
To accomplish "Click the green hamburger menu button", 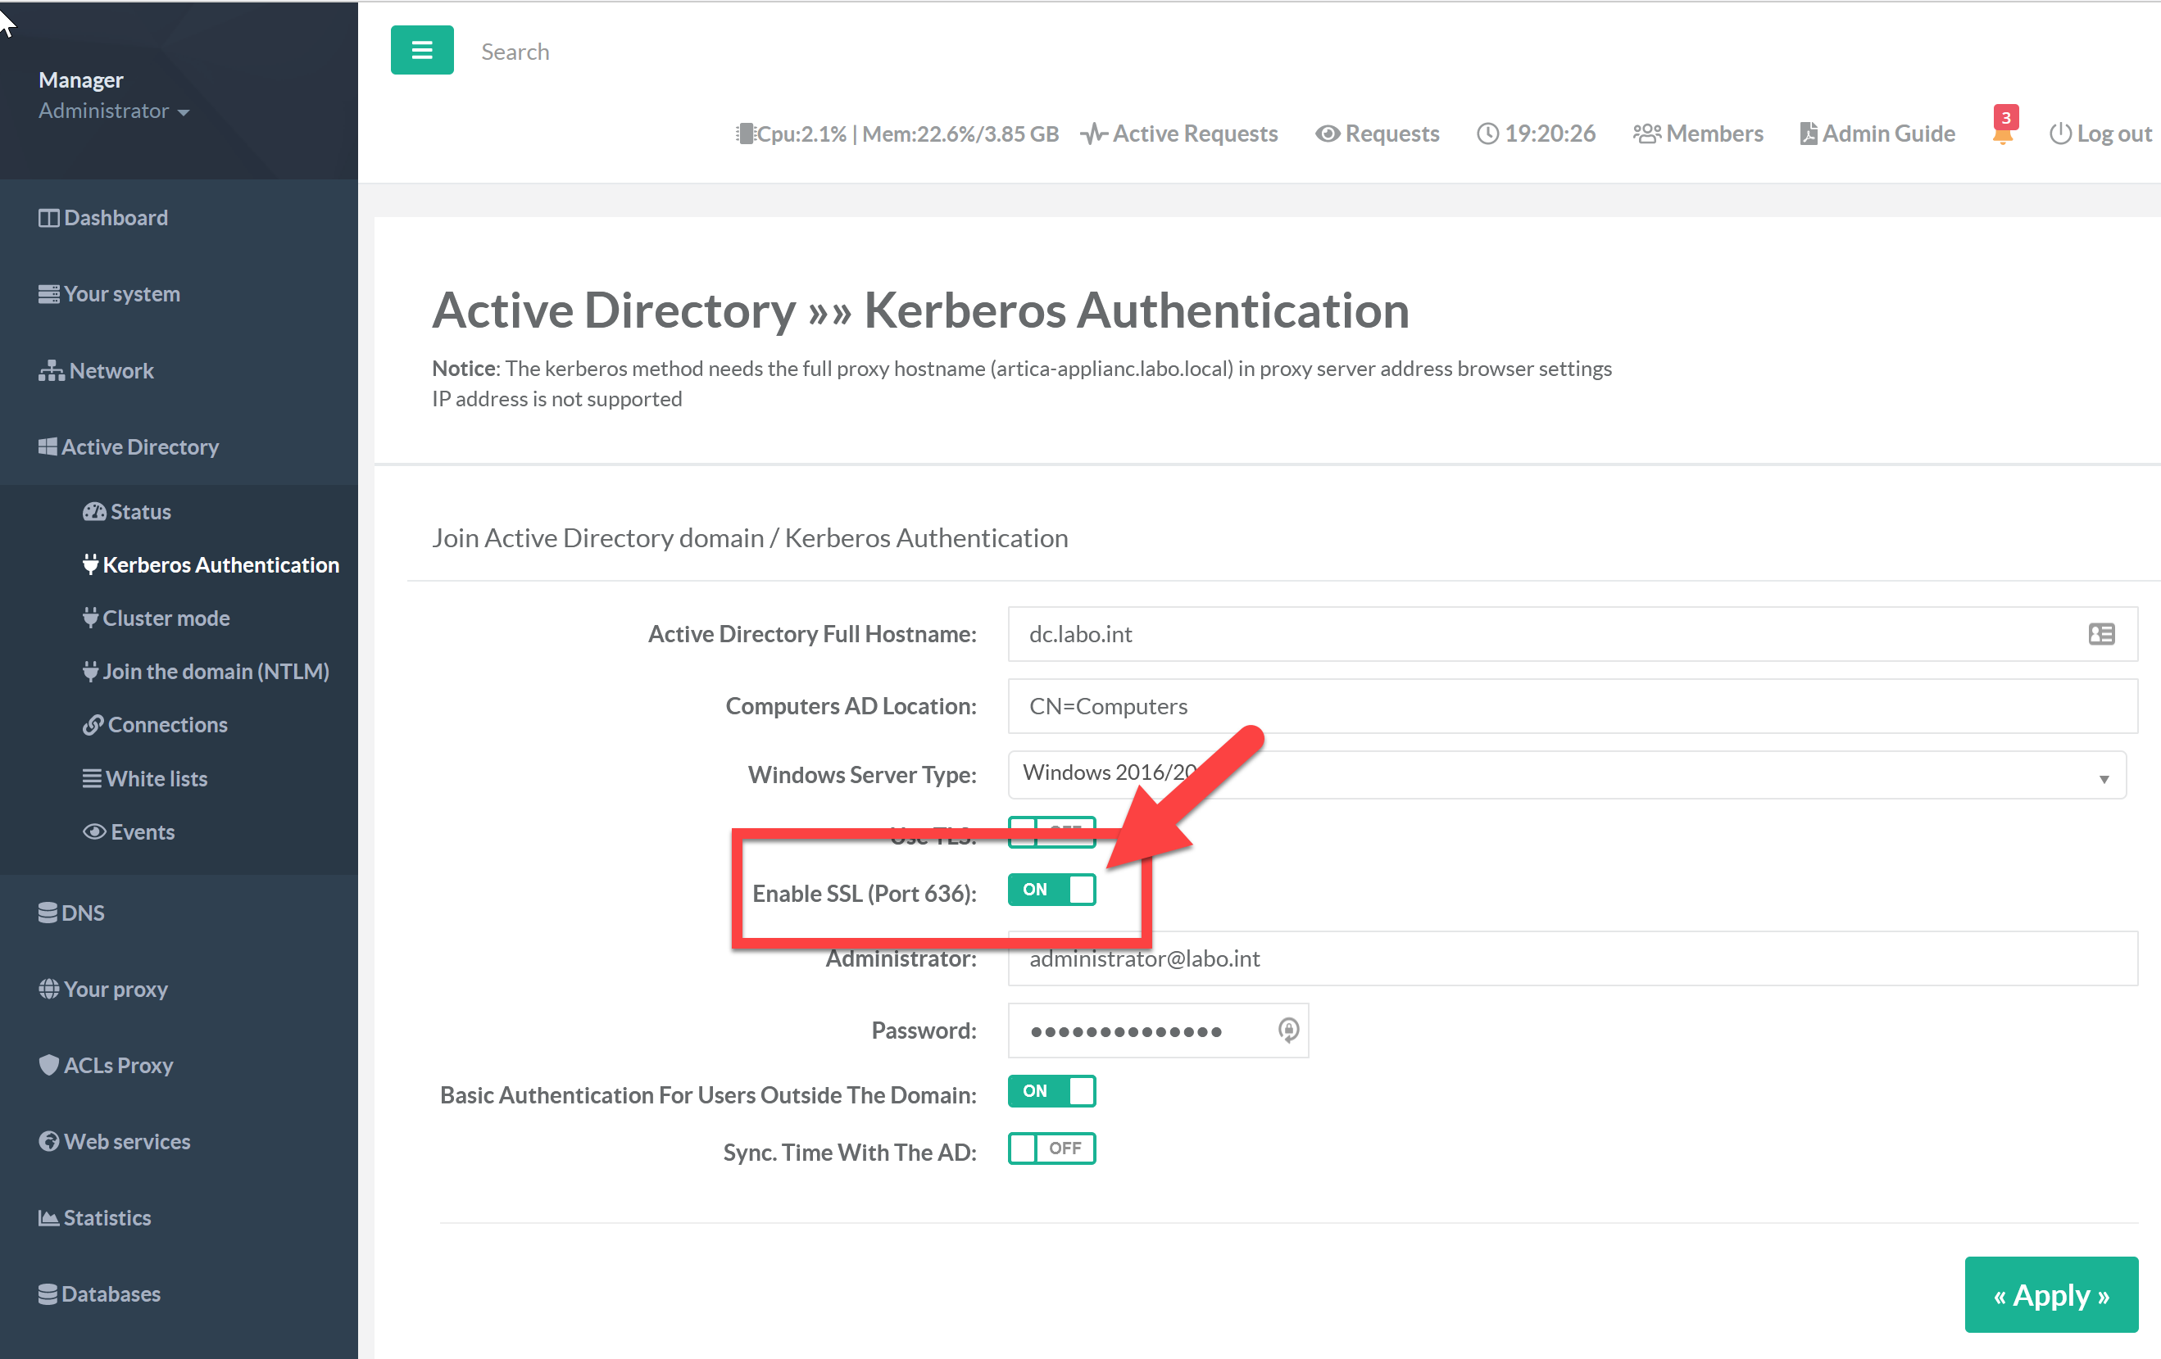I will pos(422,50).
